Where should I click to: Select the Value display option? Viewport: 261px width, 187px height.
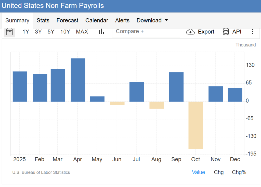pyautogui.click(x=199, y=172)
